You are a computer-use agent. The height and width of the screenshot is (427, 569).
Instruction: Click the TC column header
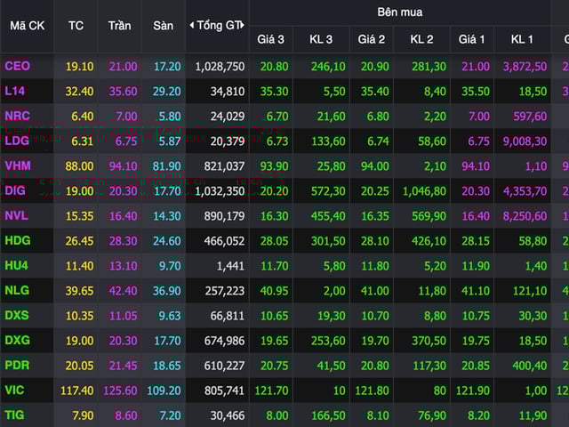pyautogui.click(x=76, y=26)
